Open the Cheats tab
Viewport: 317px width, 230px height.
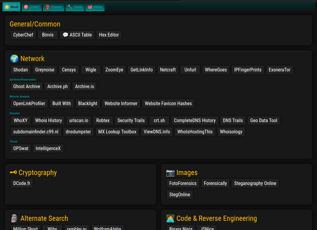[x=53, y=7]
